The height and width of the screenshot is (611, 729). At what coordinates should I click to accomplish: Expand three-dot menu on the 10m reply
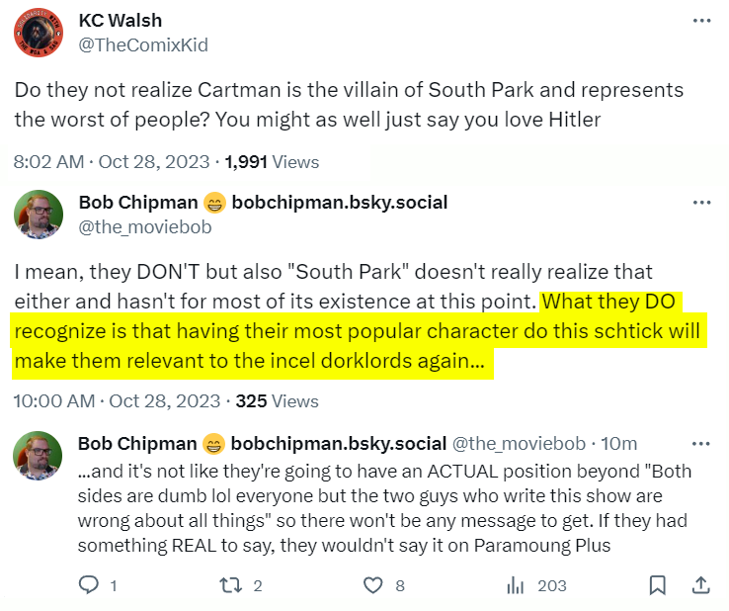pos(701,443)
